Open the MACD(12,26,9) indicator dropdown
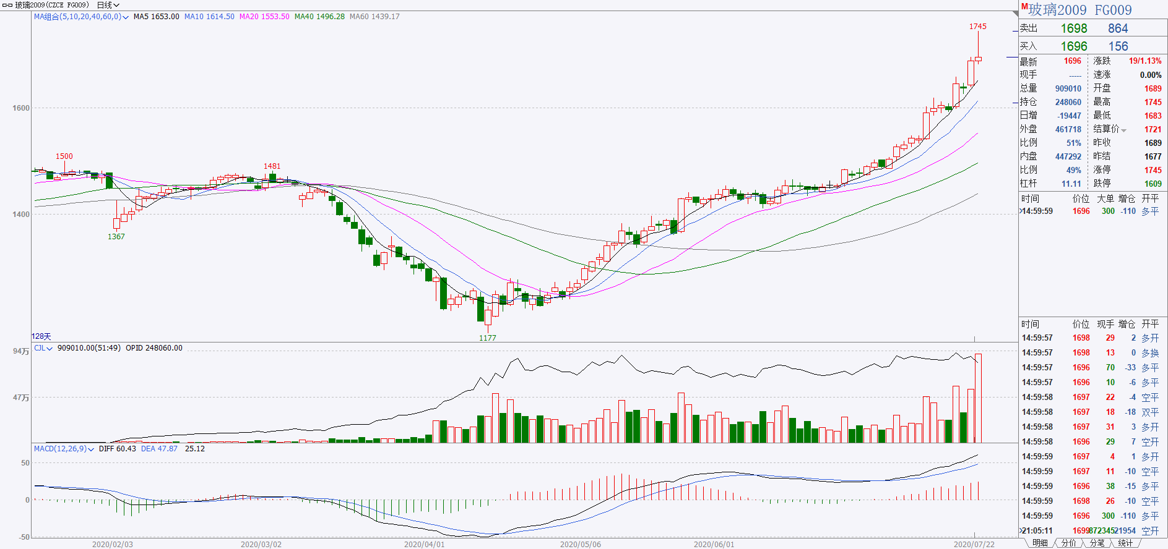The image size is (1168, 549). click(91, 449)
